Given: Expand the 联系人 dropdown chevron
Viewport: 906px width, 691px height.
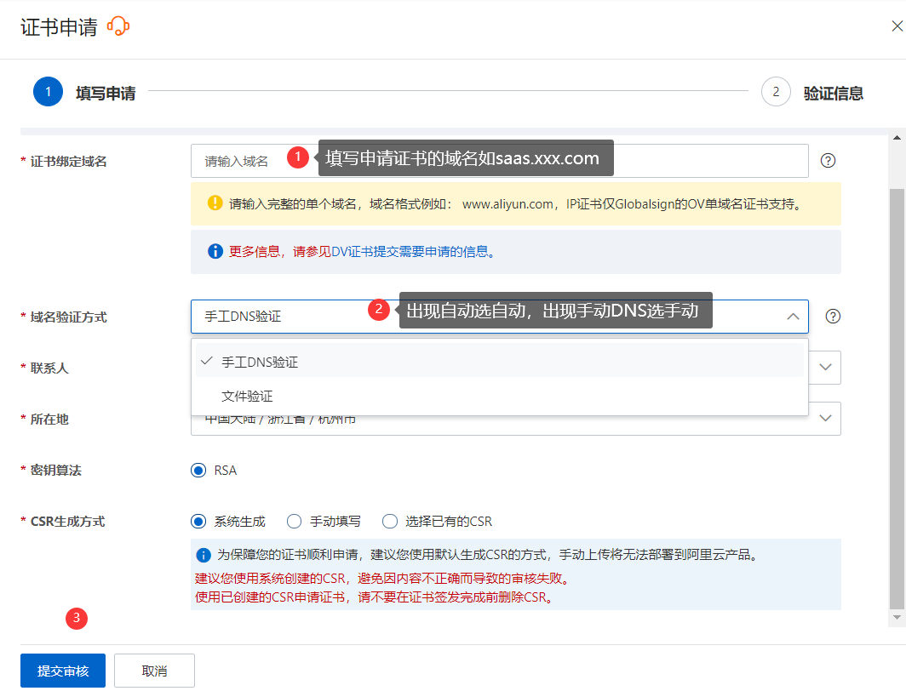Looking at the screenshot, I should pos(824,368).
